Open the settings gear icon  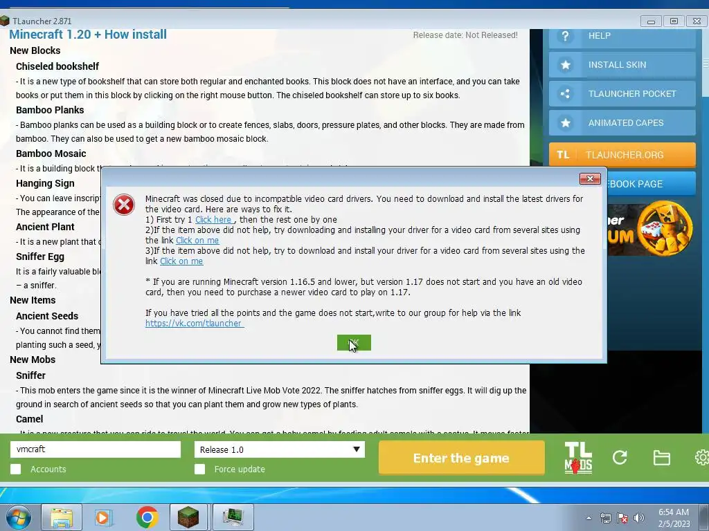point(702,458)
